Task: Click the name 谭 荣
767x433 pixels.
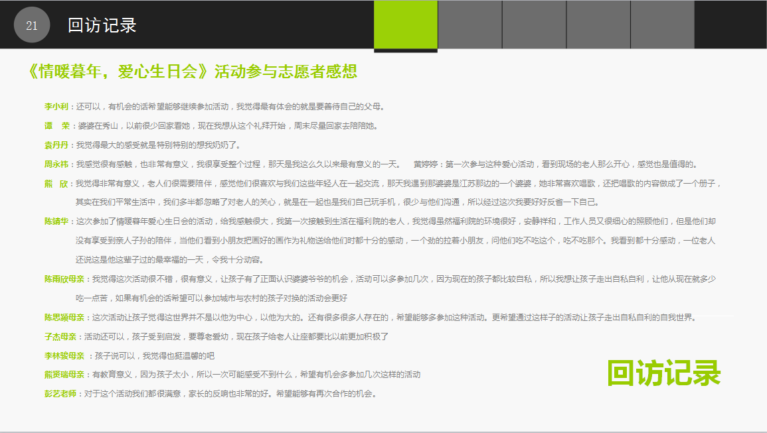Action: point(57,125)
